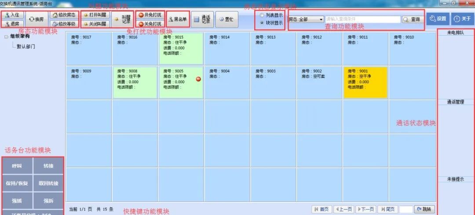The height and width of the screenshot is (215, 475).
Task: Click the 跳转 jump-to-page button
Action: (x=424, y=209)
